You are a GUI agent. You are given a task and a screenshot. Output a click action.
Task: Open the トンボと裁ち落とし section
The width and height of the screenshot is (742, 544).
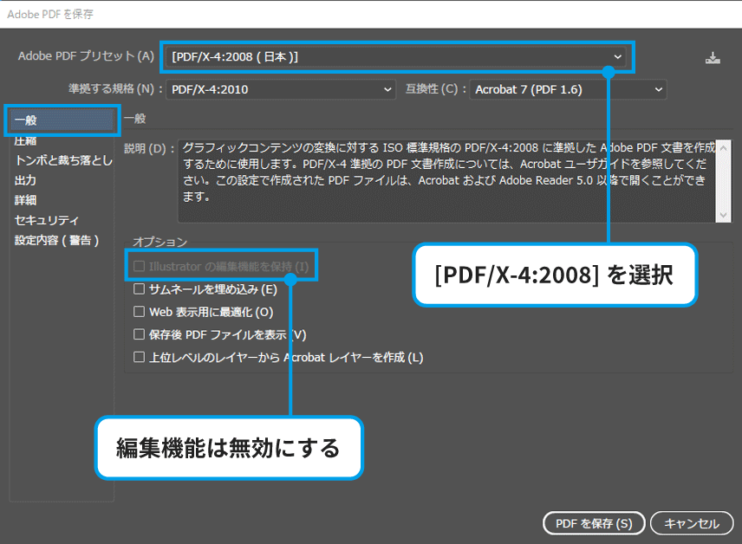[x=63, y=160]
